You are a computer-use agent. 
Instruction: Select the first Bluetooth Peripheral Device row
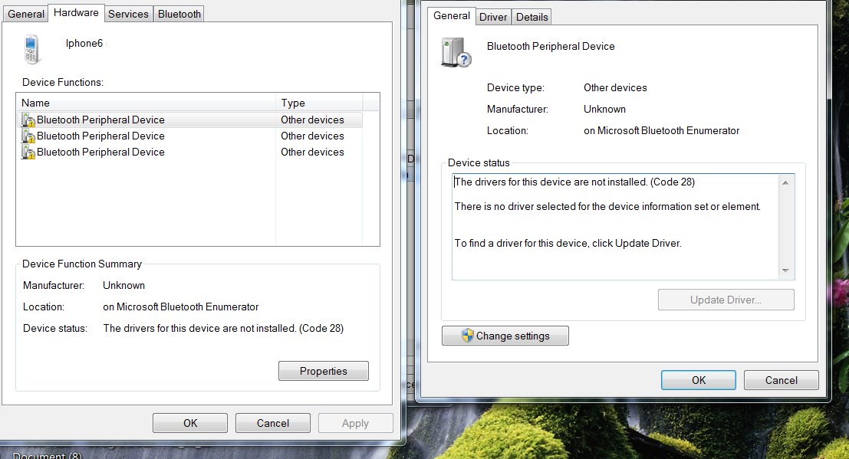(189, 120)
